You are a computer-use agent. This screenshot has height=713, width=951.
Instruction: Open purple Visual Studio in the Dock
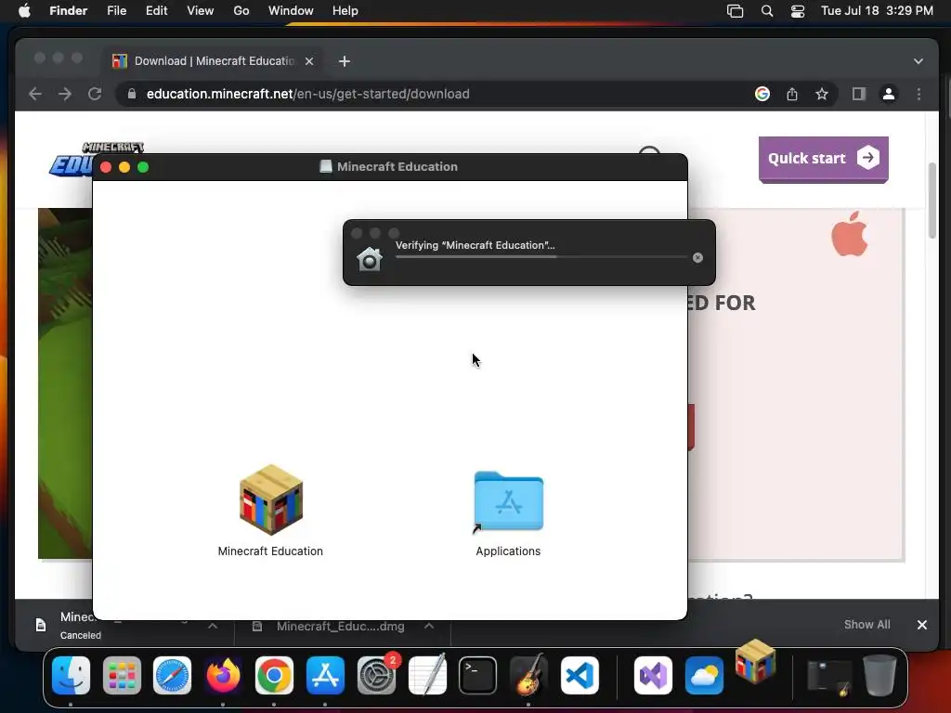point(653,675)
